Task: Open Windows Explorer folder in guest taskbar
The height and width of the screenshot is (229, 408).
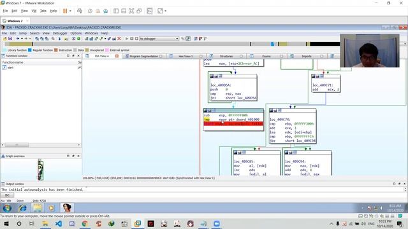Action: [37, 208]
